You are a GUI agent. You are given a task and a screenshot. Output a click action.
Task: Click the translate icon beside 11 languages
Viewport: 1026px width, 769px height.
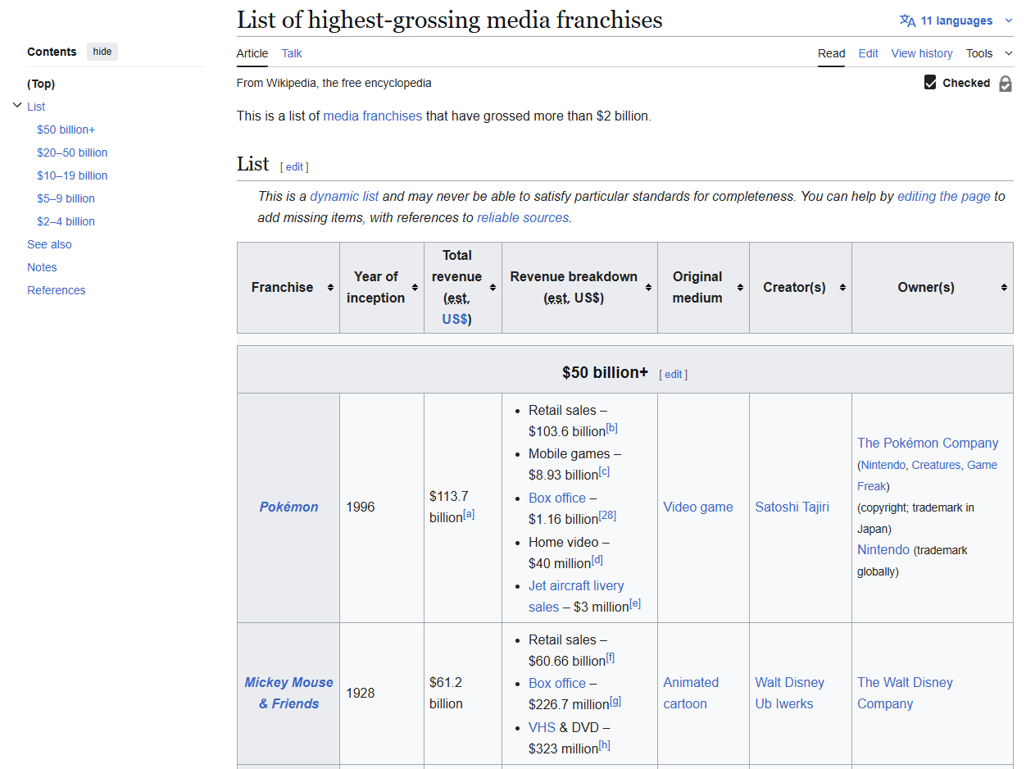(907, 20)
